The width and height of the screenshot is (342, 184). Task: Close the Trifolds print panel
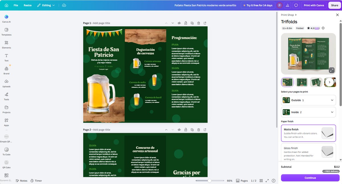point(337,15)
